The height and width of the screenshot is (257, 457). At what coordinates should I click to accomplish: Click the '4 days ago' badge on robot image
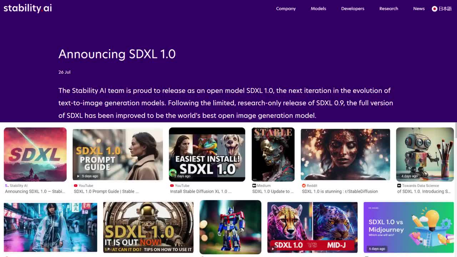point(410,176)
